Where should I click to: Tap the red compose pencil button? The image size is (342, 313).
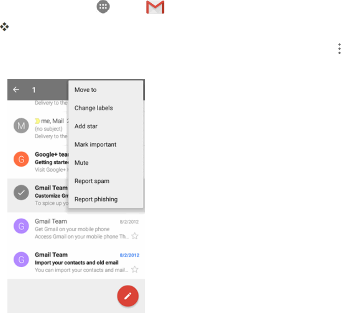tap(128, 296)
